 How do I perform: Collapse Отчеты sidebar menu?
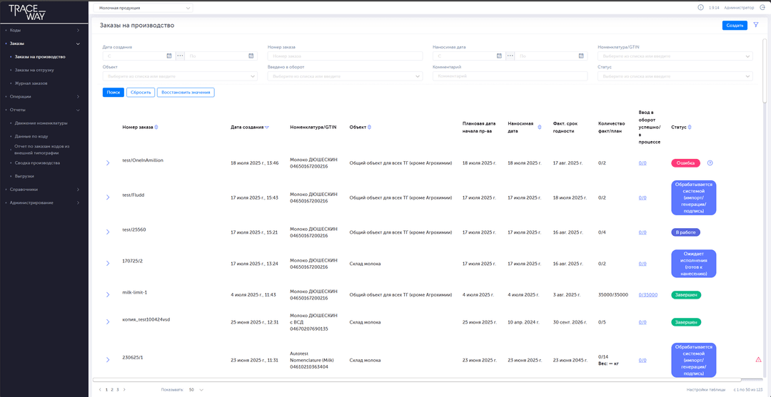point(44,110)
